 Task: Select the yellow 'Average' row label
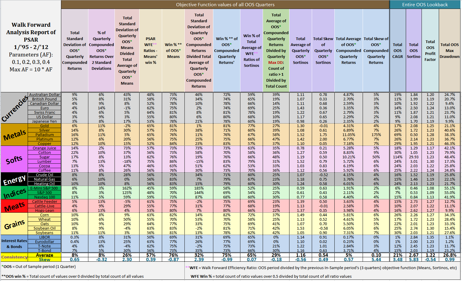[x=44, y=255]
